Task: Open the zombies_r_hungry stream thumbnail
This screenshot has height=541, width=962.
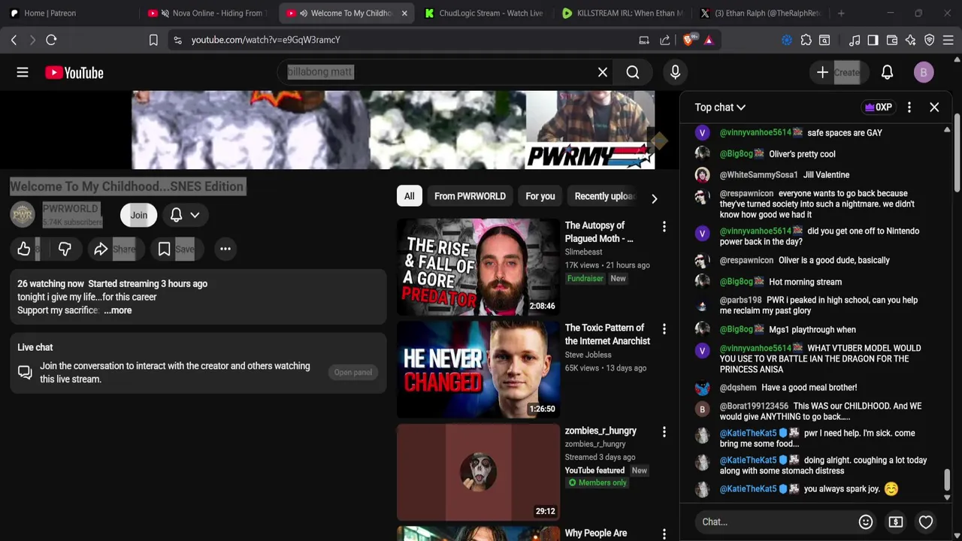Action: click(478, 473)
